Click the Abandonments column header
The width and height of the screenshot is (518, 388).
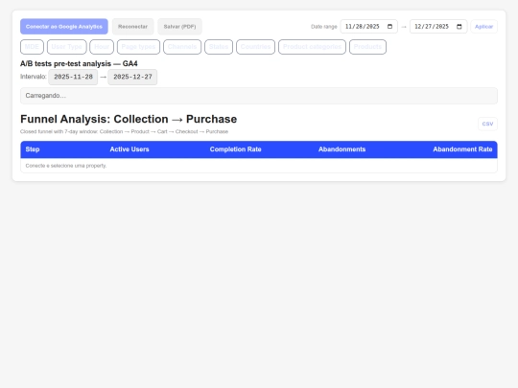click(x=341, y=149)
